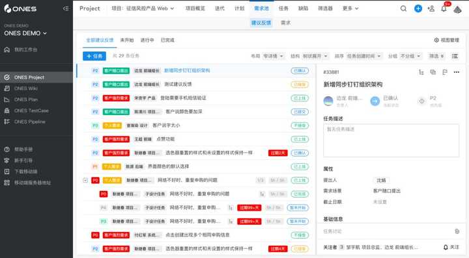Select the 已完成 view tab
This screenshot has height=258, width=469.
tap(167, 40)
